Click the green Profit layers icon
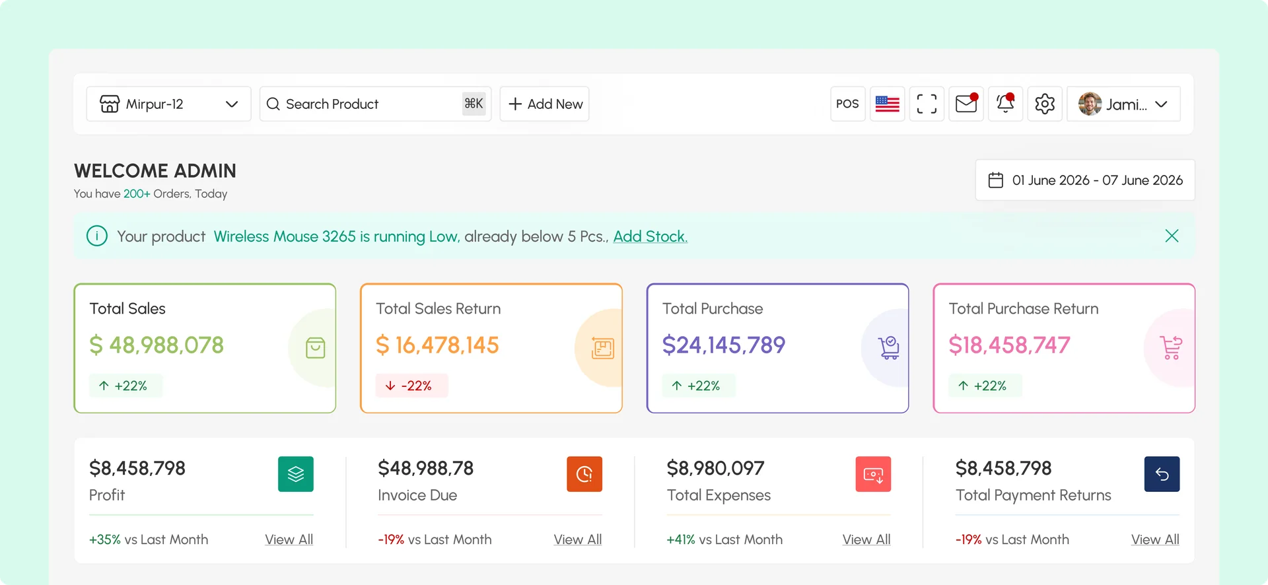Viewport: 1268px width, 585px height. click(296, 474)
